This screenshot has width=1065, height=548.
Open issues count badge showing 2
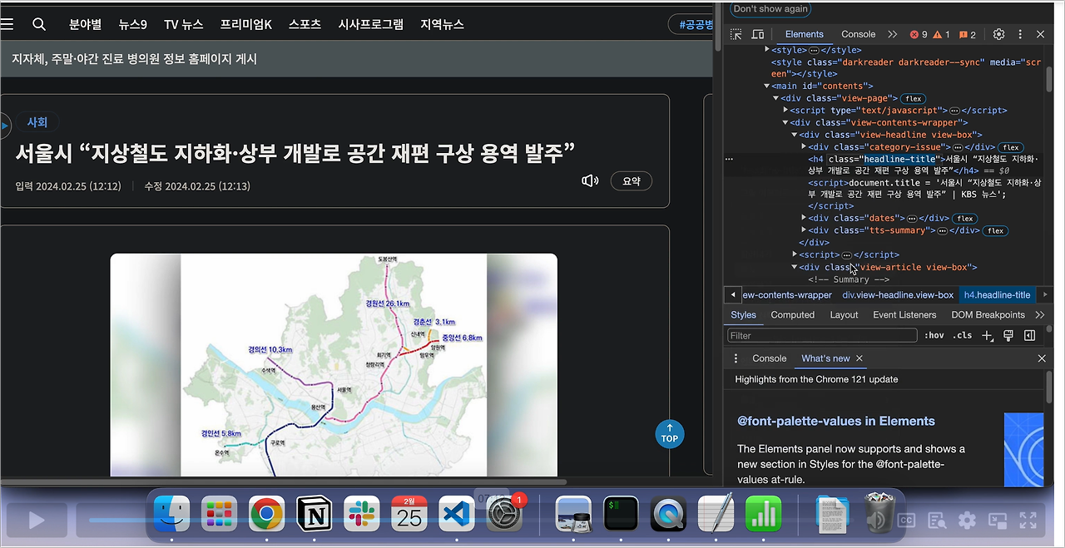(968, 34)
